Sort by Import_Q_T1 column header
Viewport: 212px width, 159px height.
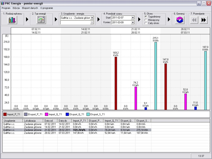[111, 121]
